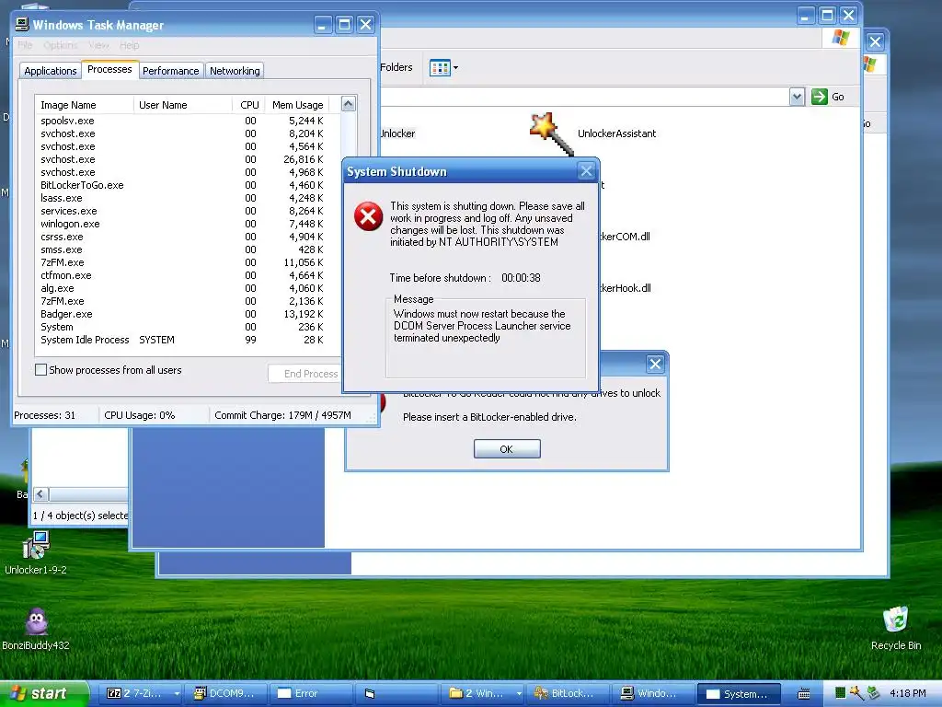Screen dimensions: 942x707
Task: Open the File menu in Task Manager
Action: click(25, 45)
